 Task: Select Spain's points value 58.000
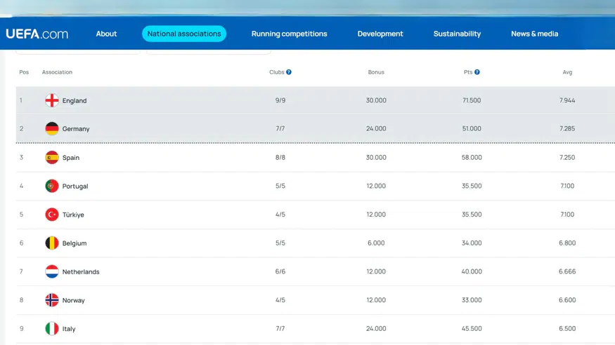(472, 158)
